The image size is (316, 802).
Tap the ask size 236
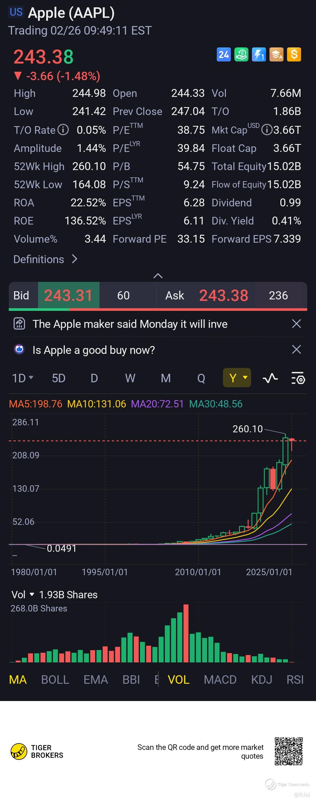point(278,295)
